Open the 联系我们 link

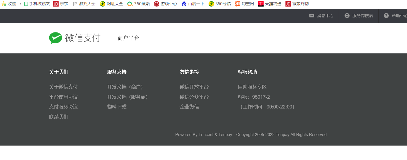[x=59, y=117]
